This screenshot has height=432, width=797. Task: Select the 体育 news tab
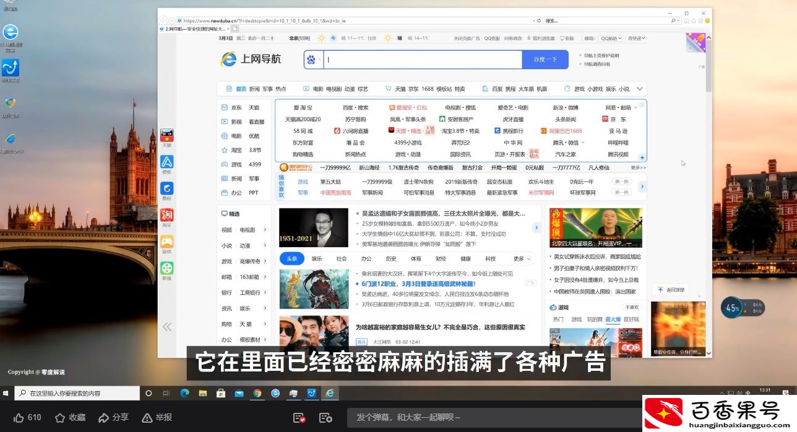416,258
